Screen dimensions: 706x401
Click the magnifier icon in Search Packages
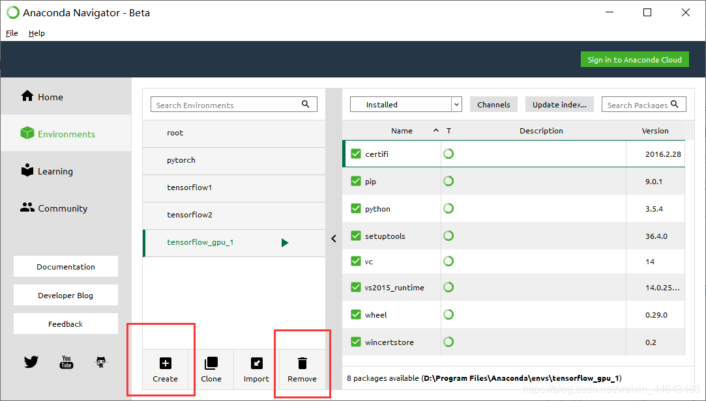[x=674, y=104]
